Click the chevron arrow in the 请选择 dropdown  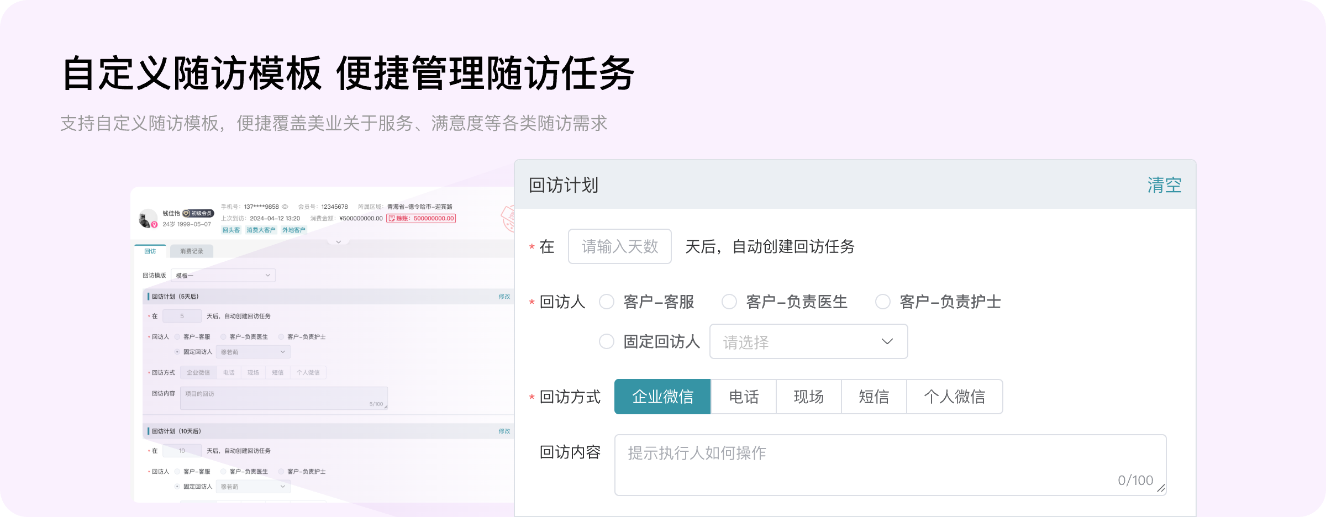(887, 341)
